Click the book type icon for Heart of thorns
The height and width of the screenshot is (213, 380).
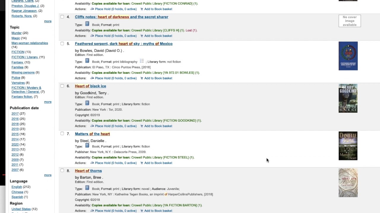click(87, 188)
